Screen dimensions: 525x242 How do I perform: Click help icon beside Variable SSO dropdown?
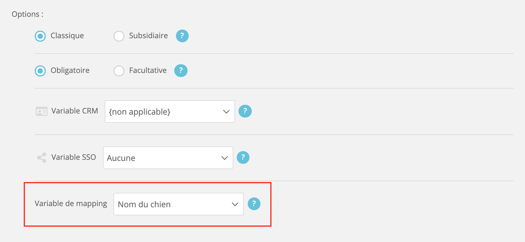pos(243,157)
